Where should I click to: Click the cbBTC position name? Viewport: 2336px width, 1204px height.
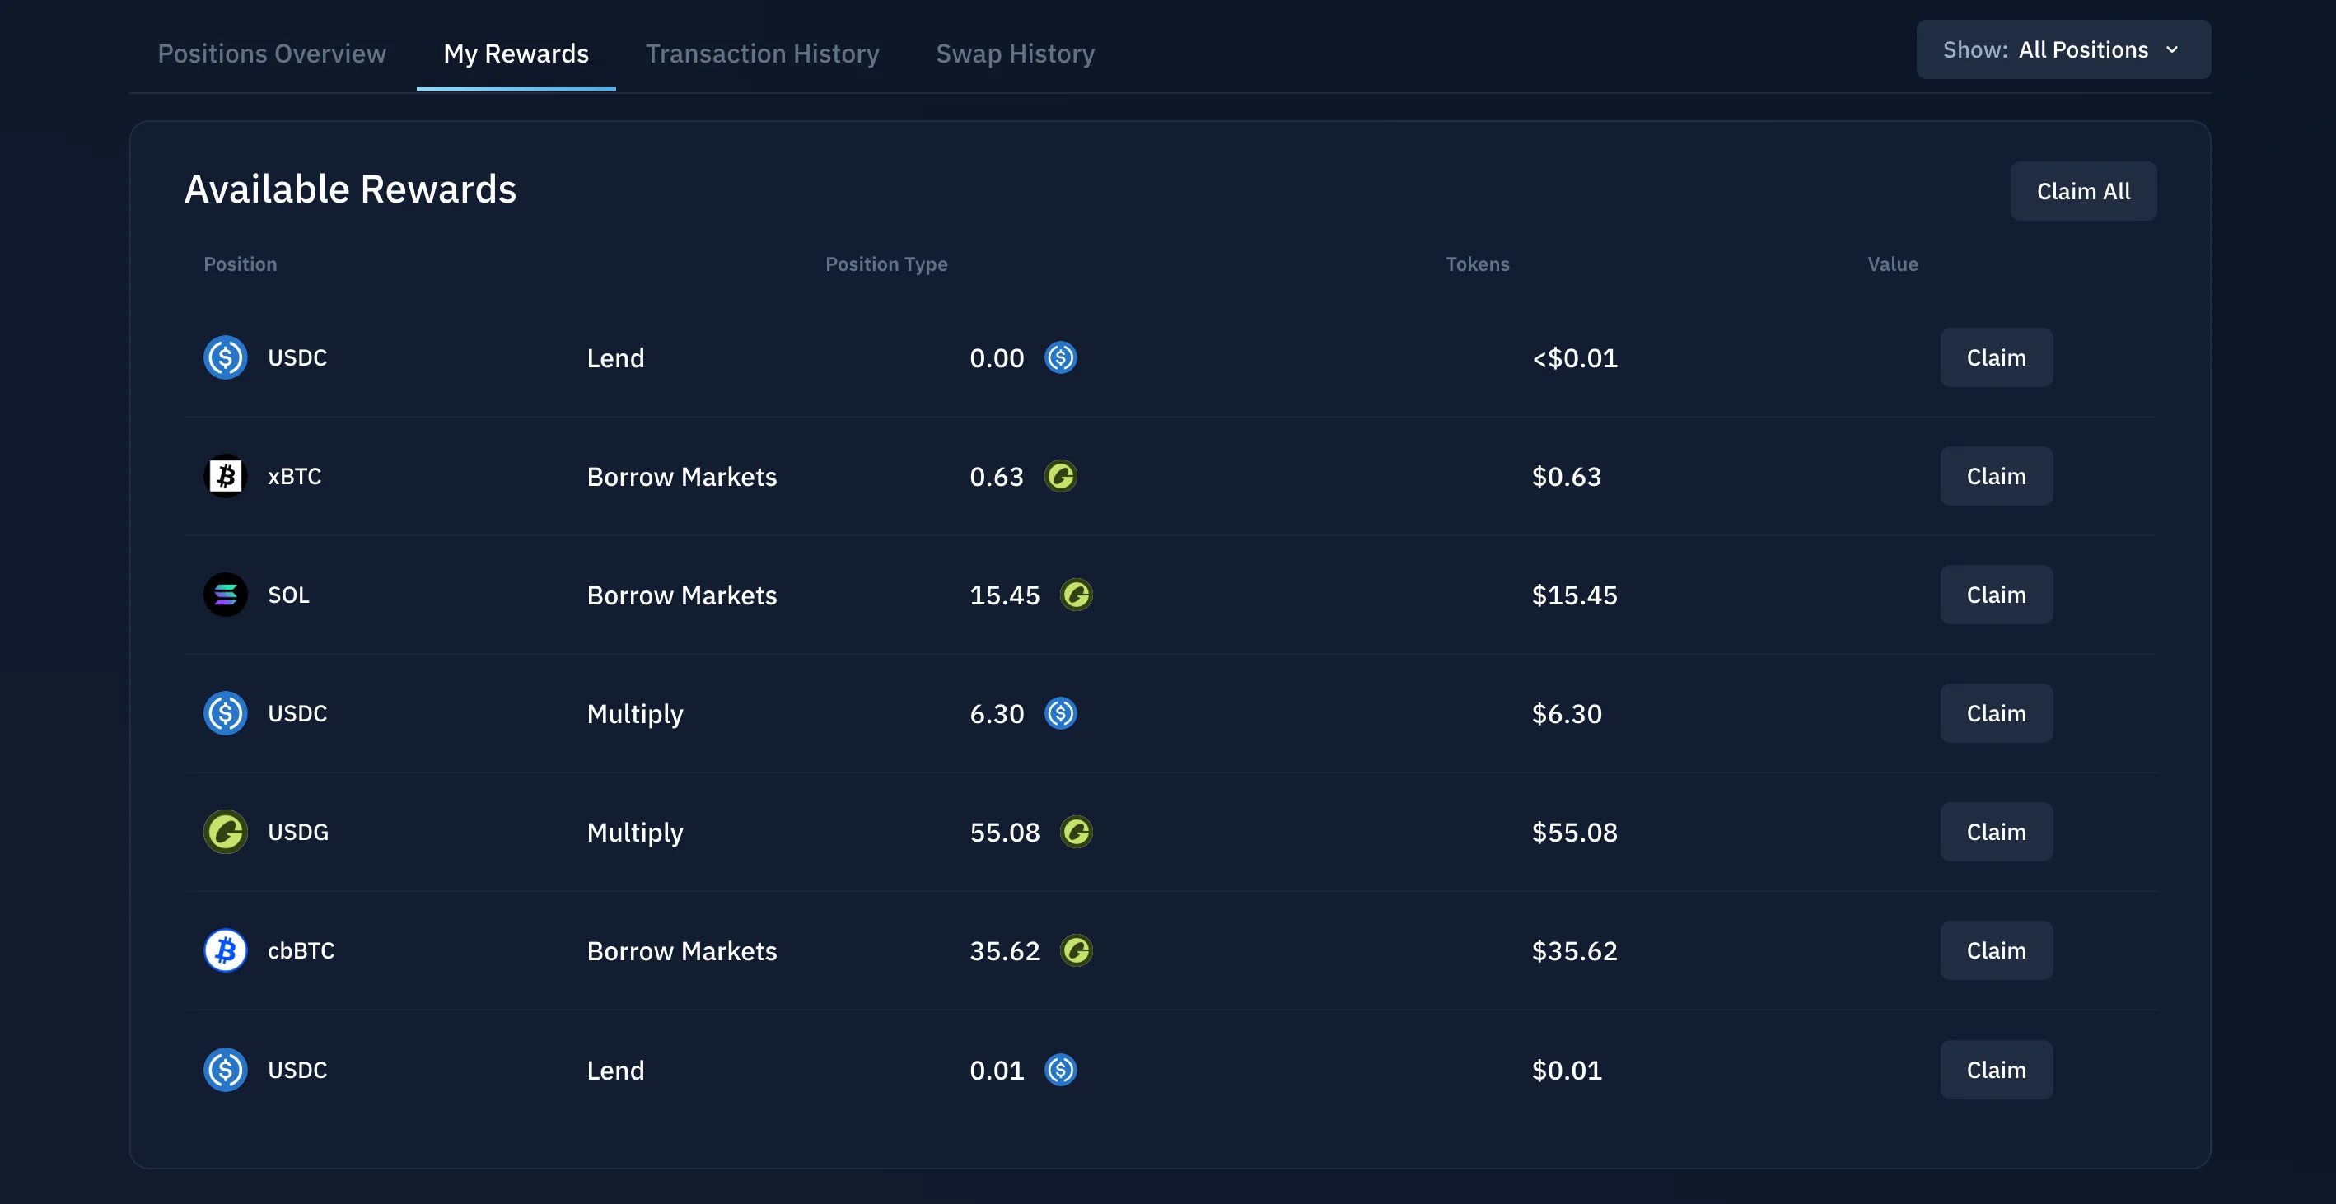301,951
